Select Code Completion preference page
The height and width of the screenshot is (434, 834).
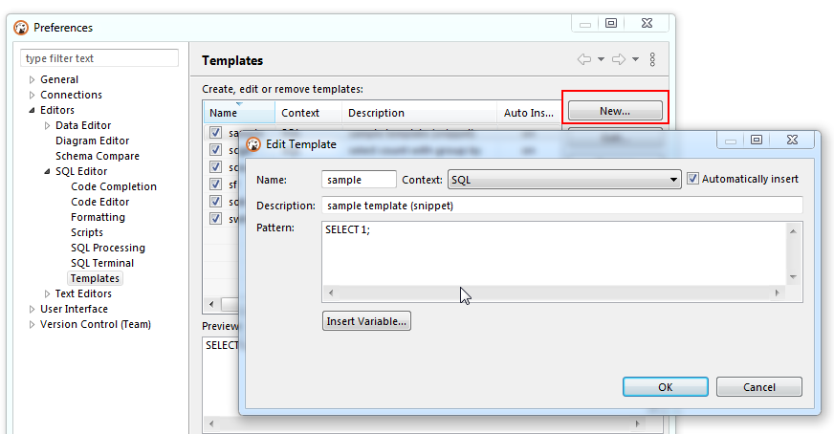tap(114, 186)
